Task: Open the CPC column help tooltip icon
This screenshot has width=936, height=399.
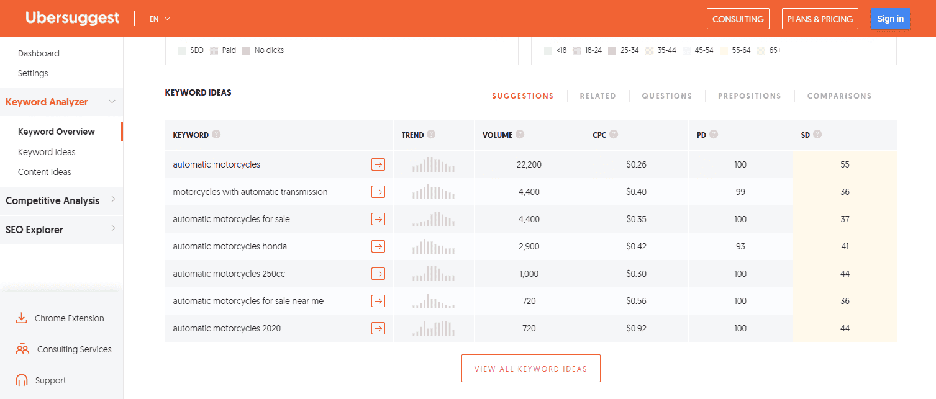Action: pos(614,134)
